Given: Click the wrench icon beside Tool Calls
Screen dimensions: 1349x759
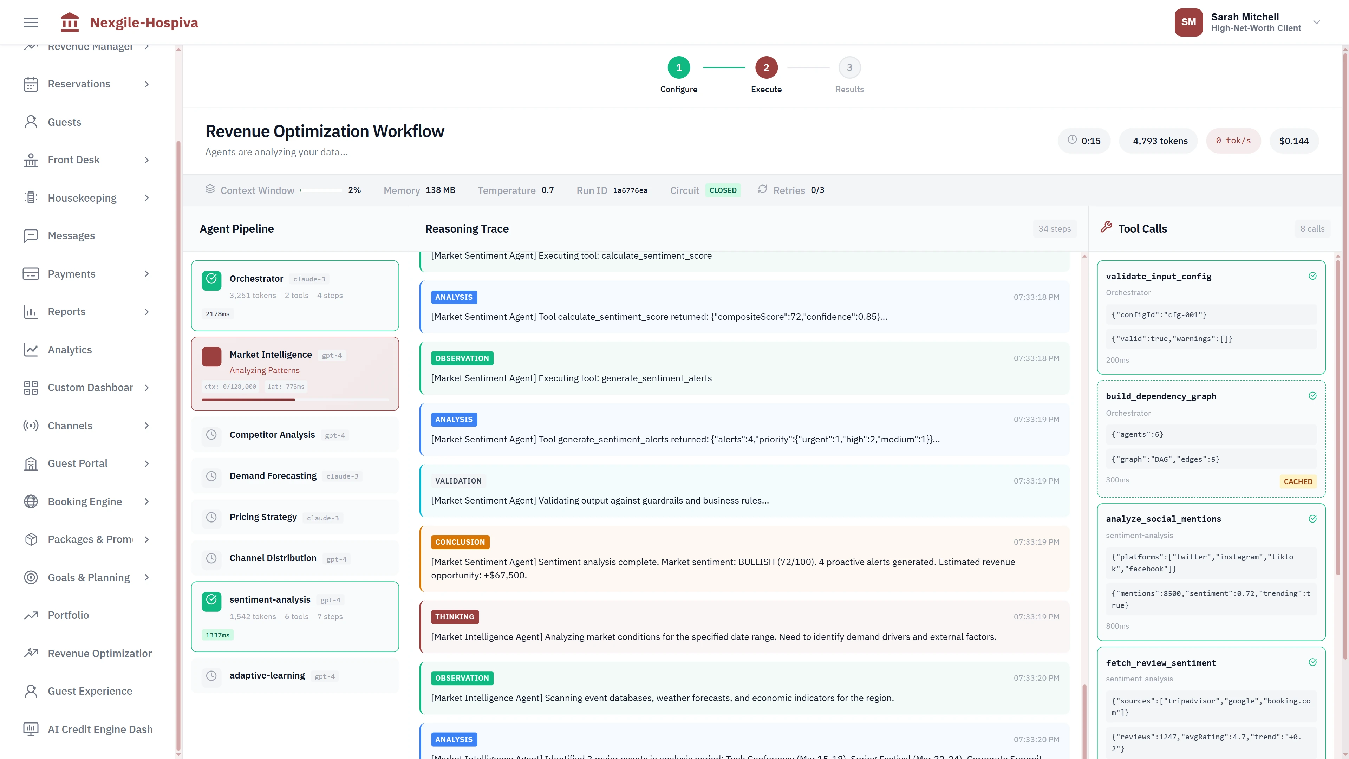Looking at the screenshot, I should (1106, 227).
